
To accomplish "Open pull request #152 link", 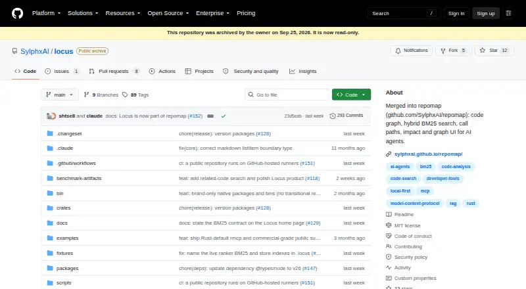I will [195, 116].
